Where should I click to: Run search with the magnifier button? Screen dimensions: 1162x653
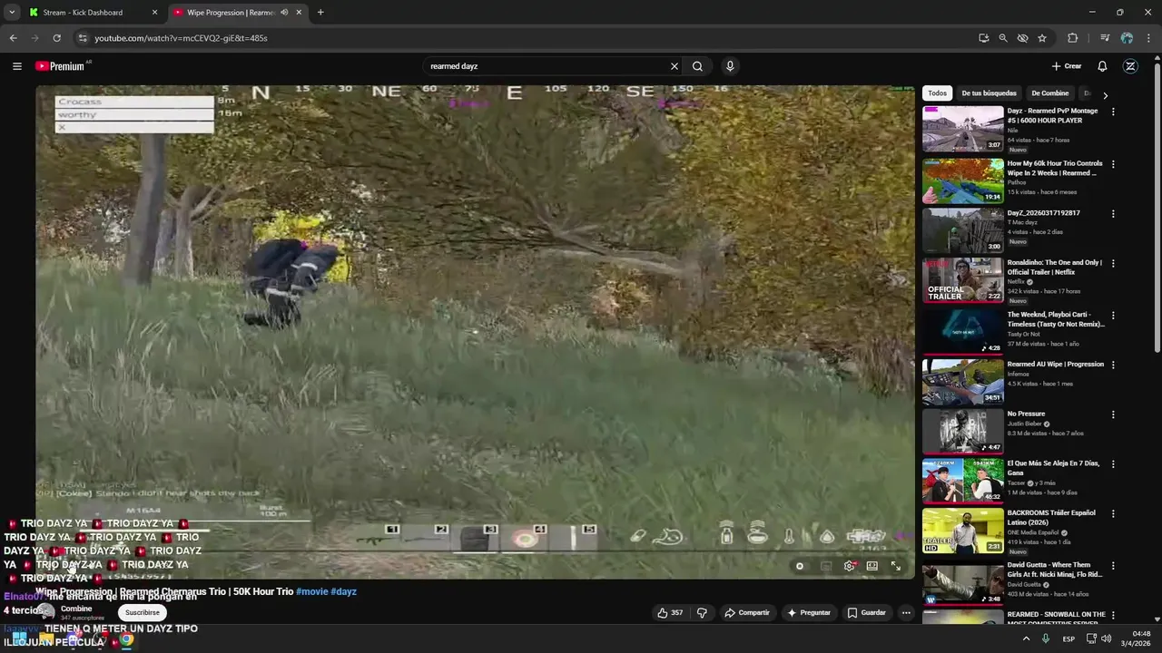[x=697, y=66]
